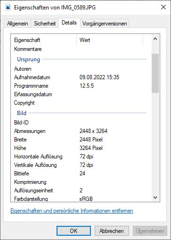The image size is (171, 240).
Task: Switch to the Allgemein tab
Action: (x=17, y=24)
